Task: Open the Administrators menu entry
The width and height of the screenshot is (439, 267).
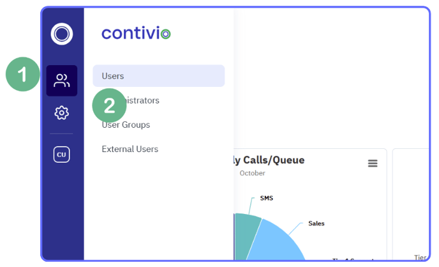Action: pos(147,101)
